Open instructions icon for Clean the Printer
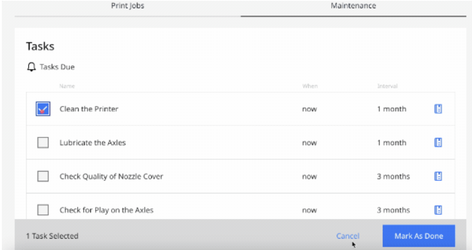472x250 pixels. (x=438, y=109)
